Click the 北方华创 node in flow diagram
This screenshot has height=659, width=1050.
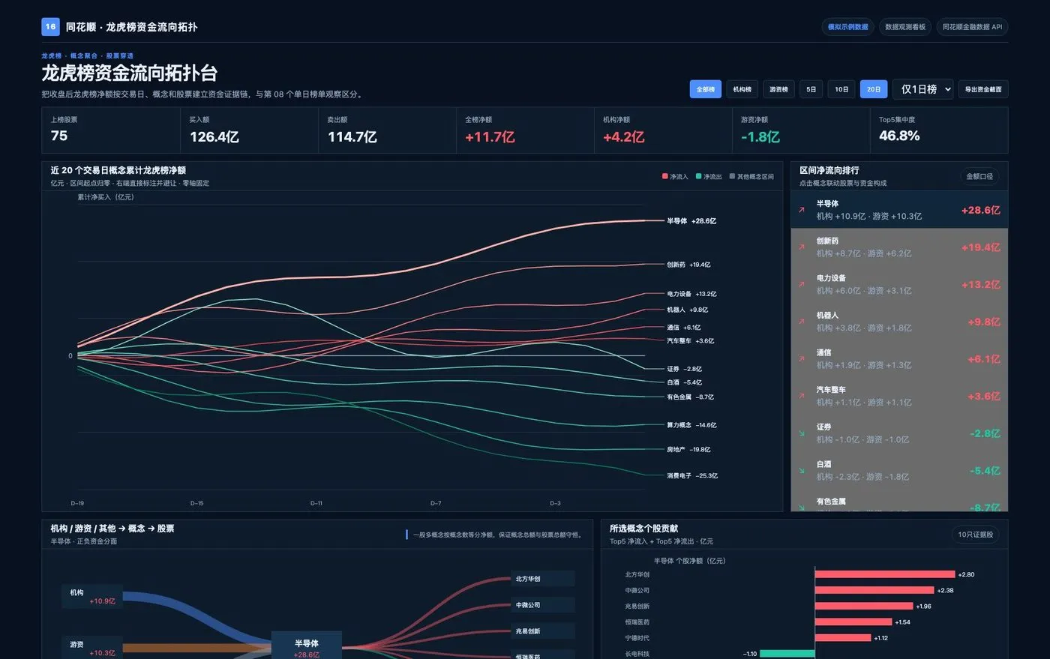point(543,579)
